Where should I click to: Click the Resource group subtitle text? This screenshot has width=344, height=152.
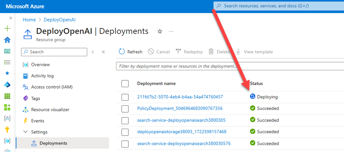coord(51,40)
